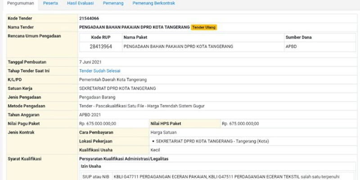The height and width of the screenshot is (180, 360).
Task: Open the Hasil Evaluasi tab
Action: click(x=81, y=3)
